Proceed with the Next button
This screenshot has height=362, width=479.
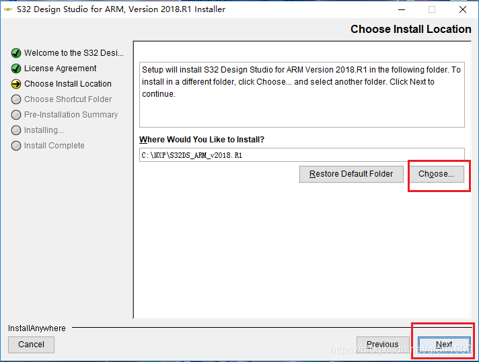point(444,345)
